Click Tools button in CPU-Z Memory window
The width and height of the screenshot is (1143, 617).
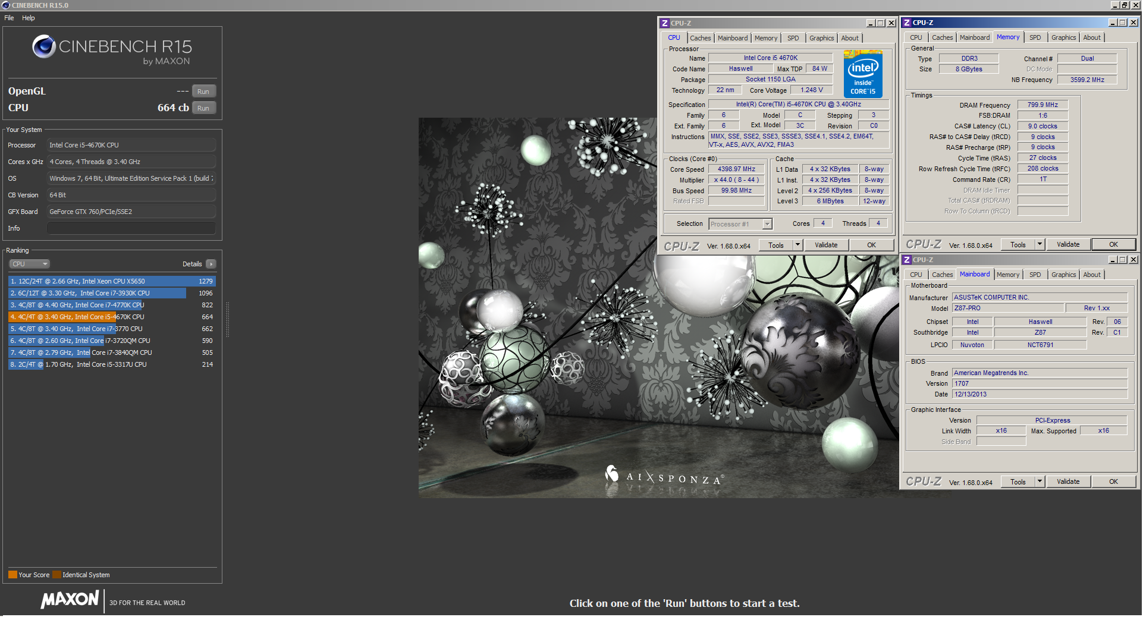1018,244
